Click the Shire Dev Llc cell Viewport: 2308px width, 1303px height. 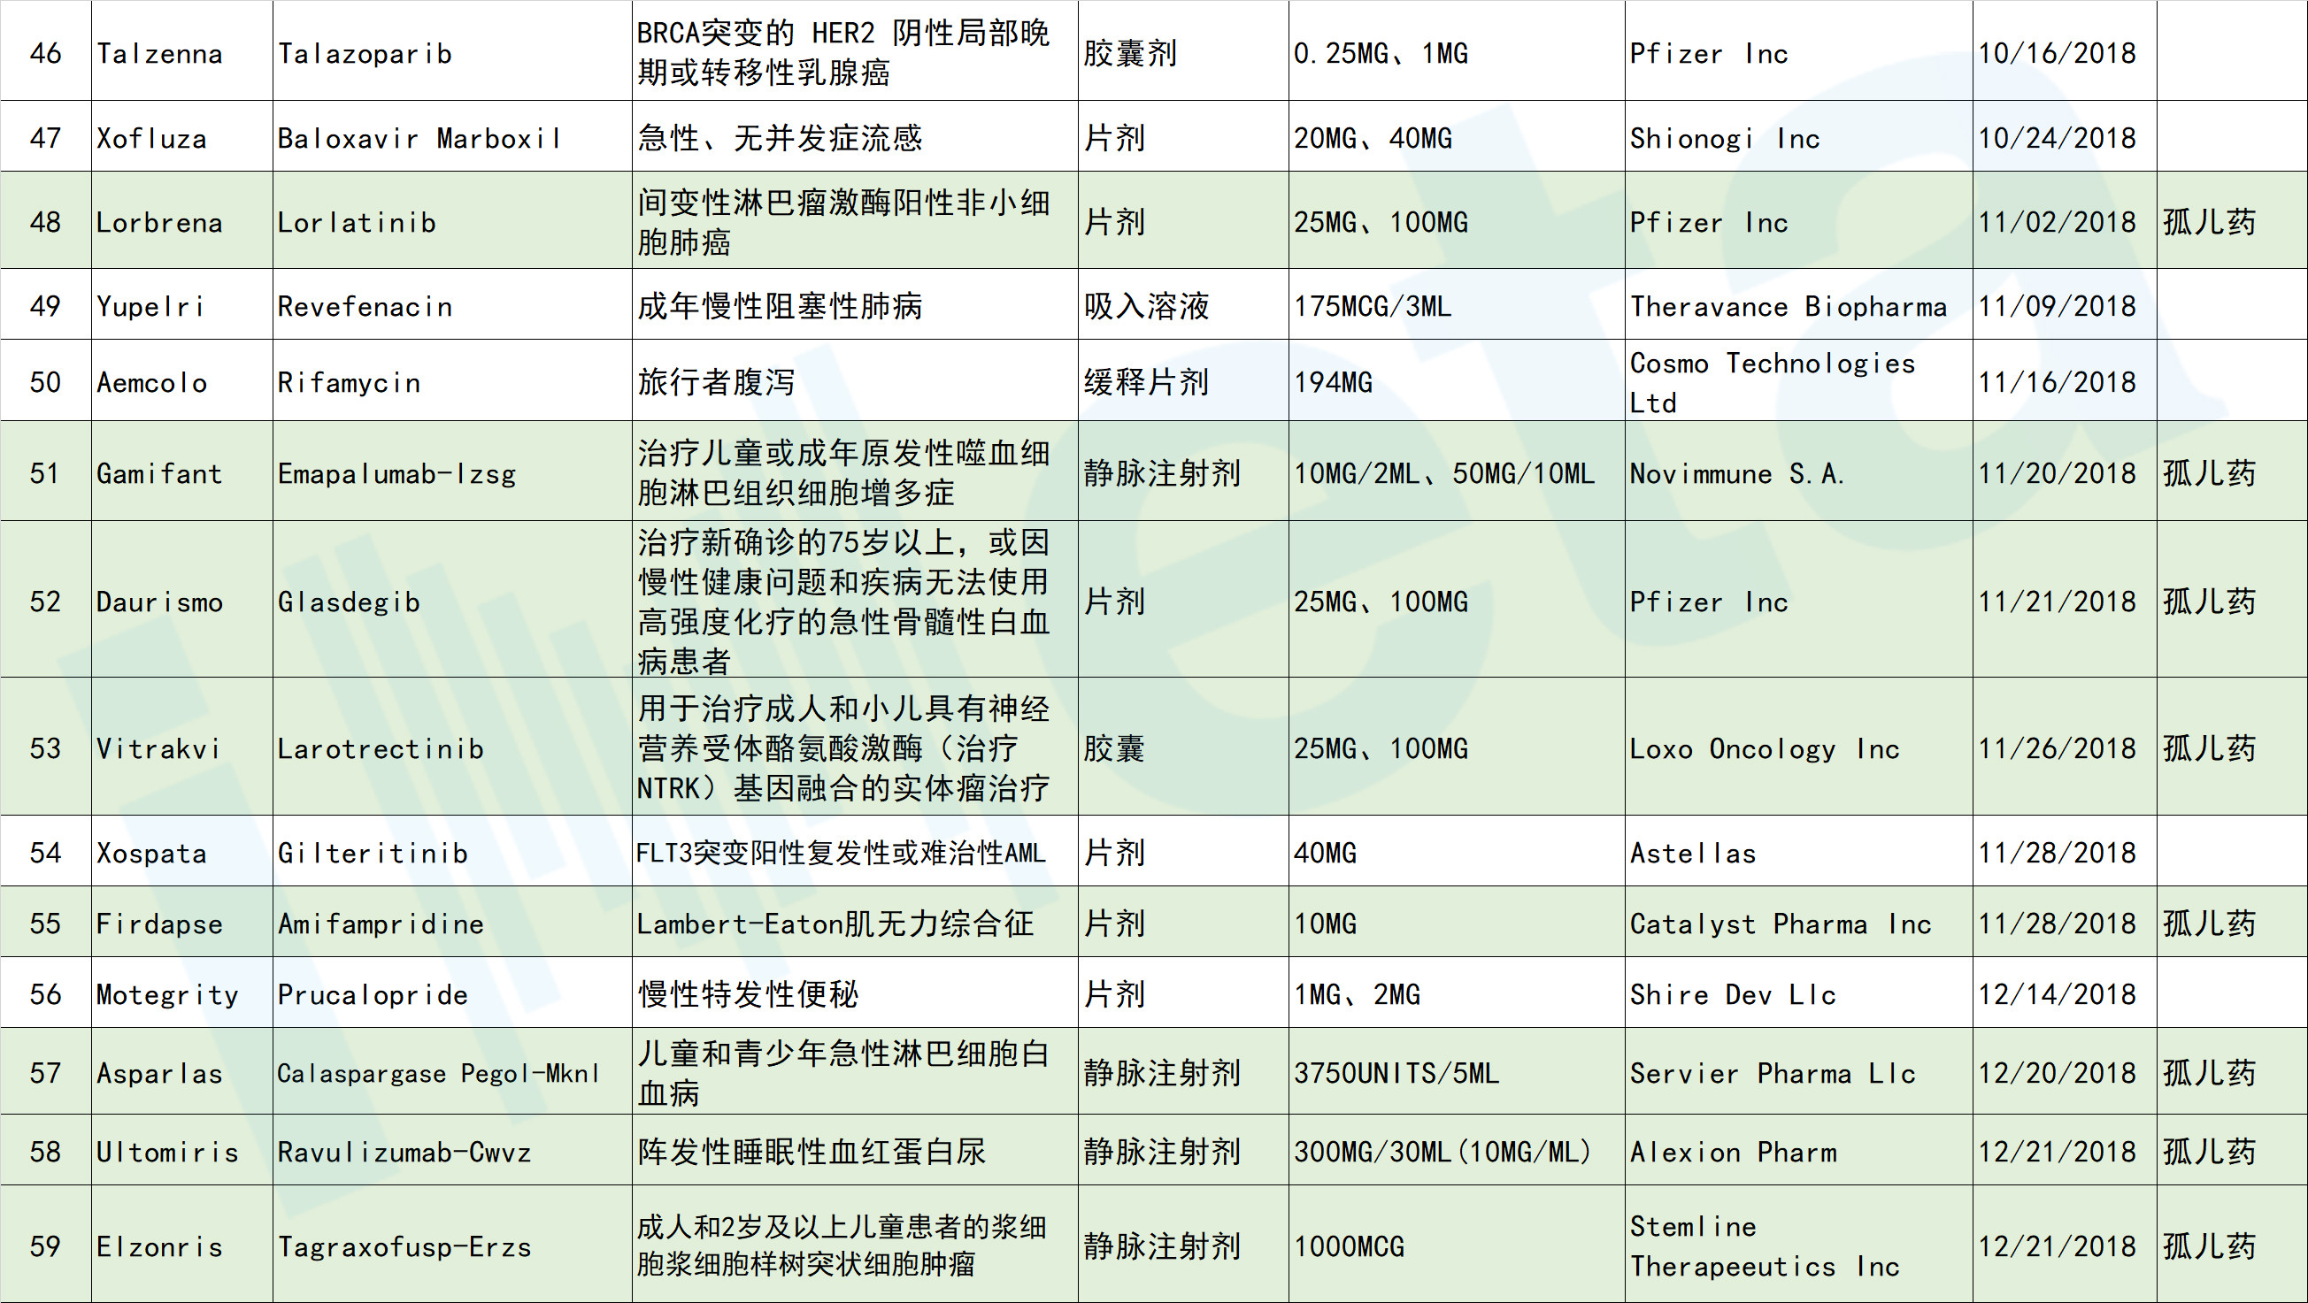[x=1799, y=993]
